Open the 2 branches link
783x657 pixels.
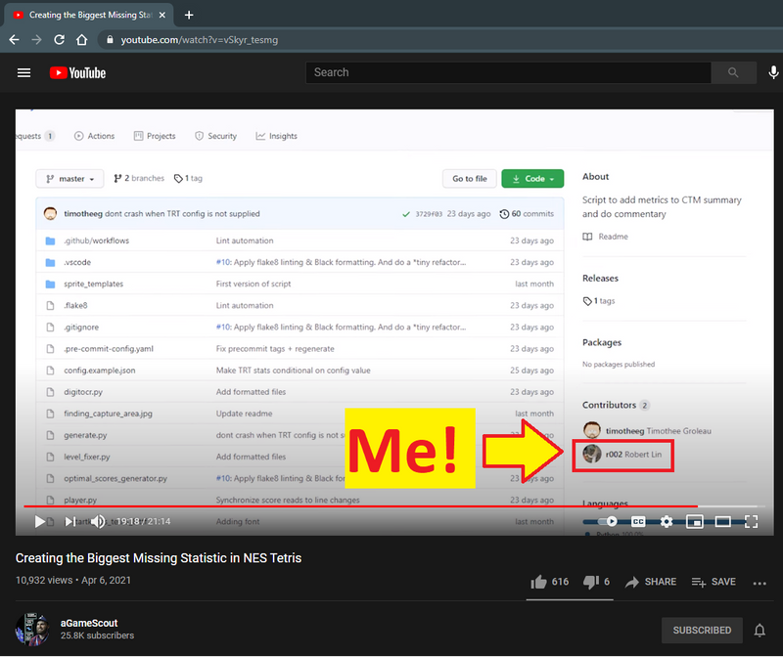[139, 178]
